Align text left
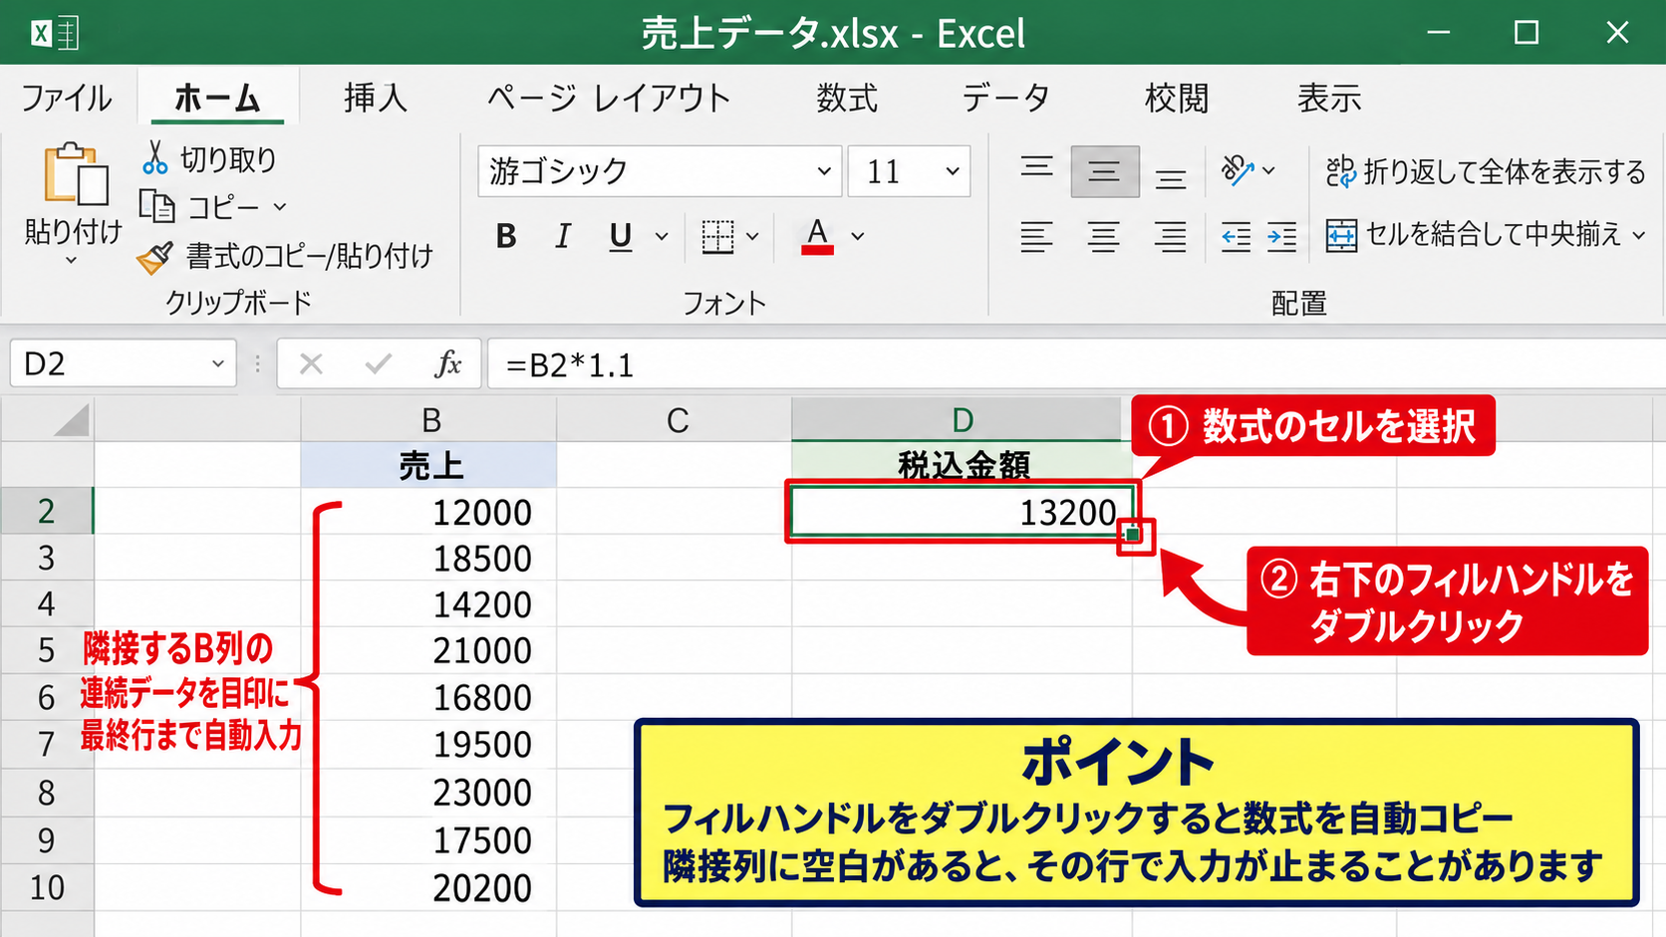Image resolution: width=1666 pixels, height=937 pixels. 1036,236
